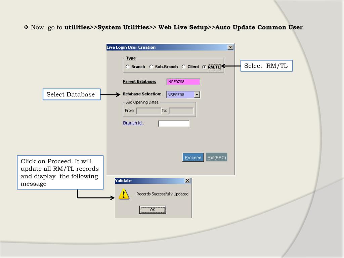Expand the Database Selection dropdown arrow
Image resolution: width=344 pixels, height=258 pixels.
point(197,95)
